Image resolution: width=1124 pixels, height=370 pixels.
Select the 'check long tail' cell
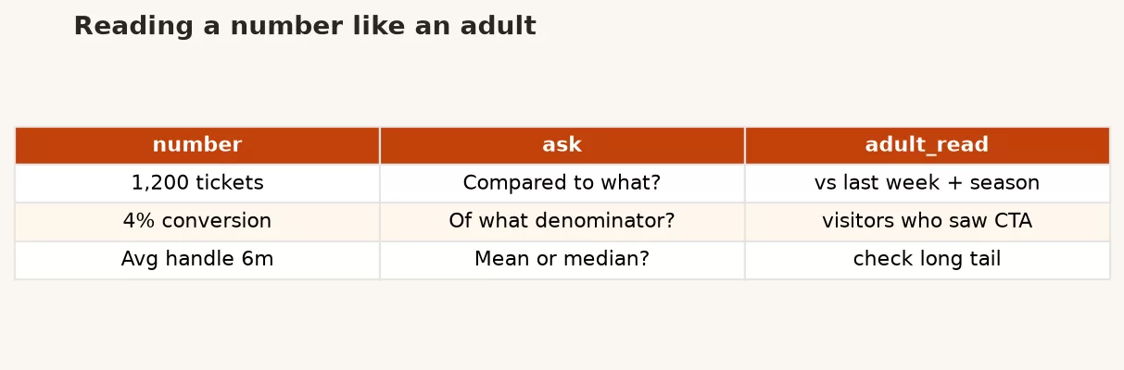(x=928, y=260)
